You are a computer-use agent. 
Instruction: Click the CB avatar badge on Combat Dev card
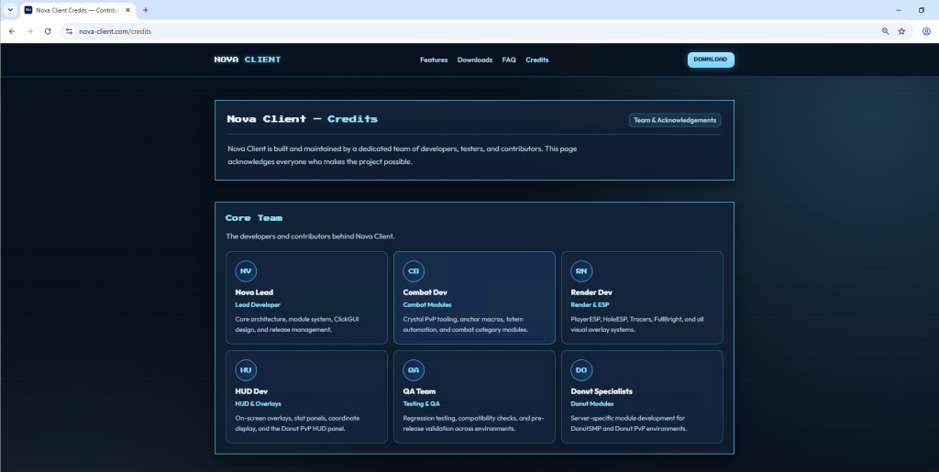pos(414,271)
